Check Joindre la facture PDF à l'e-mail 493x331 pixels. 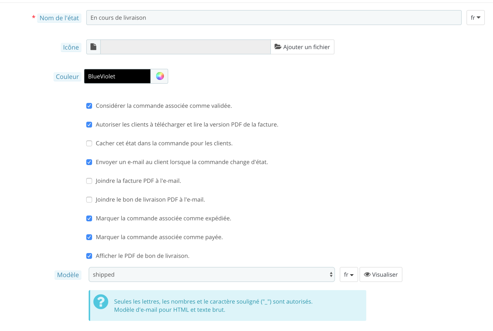tap(89, 181)
